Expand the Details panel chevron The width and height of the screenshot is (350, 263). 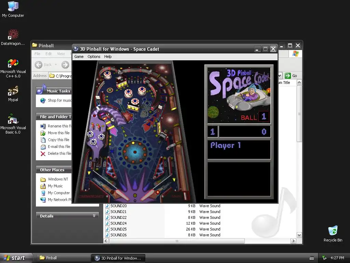94,216
